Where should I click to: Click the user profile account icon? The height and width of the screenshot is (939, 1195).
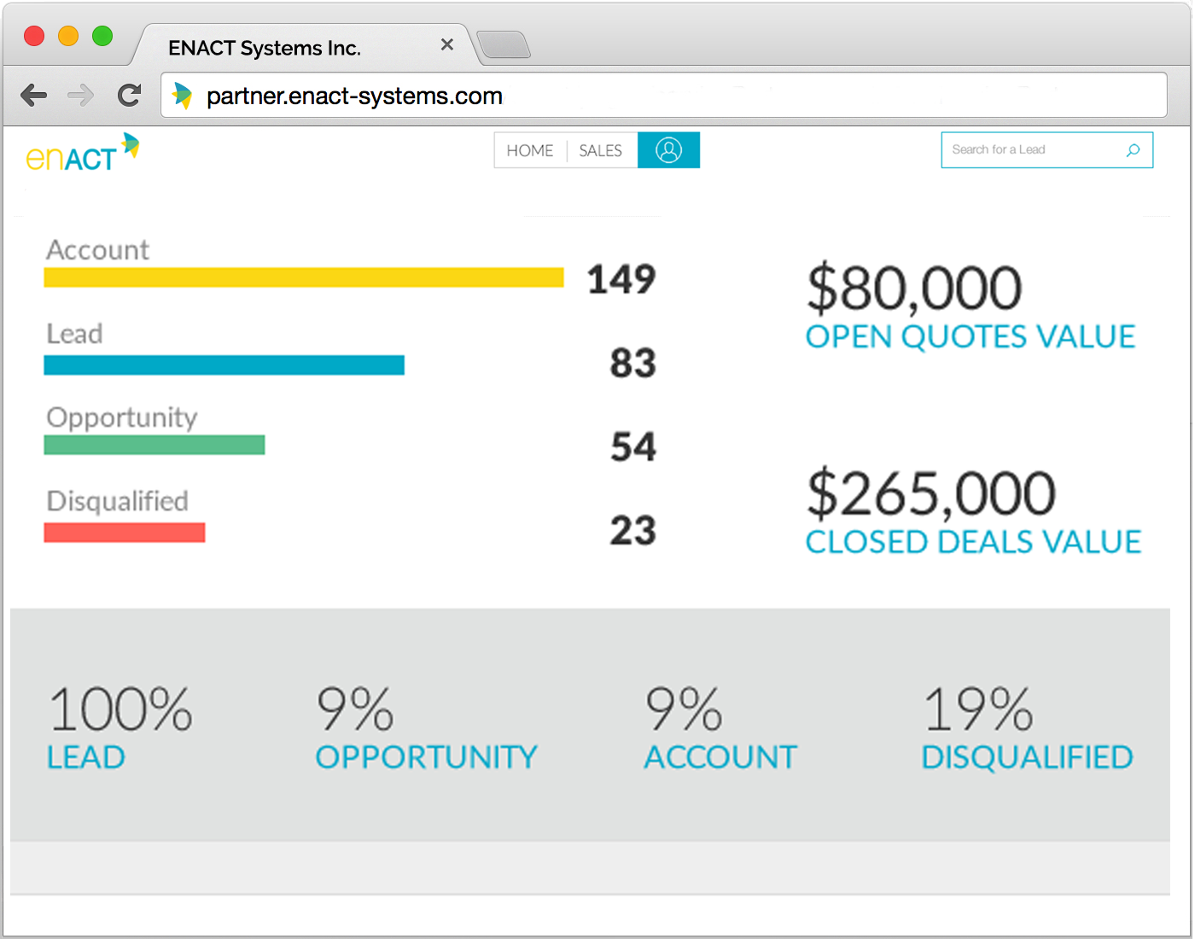click(x=668, y=149)
